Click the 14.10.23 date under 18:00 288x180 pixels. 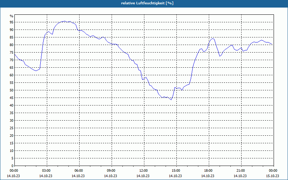(x=208, y=176)
